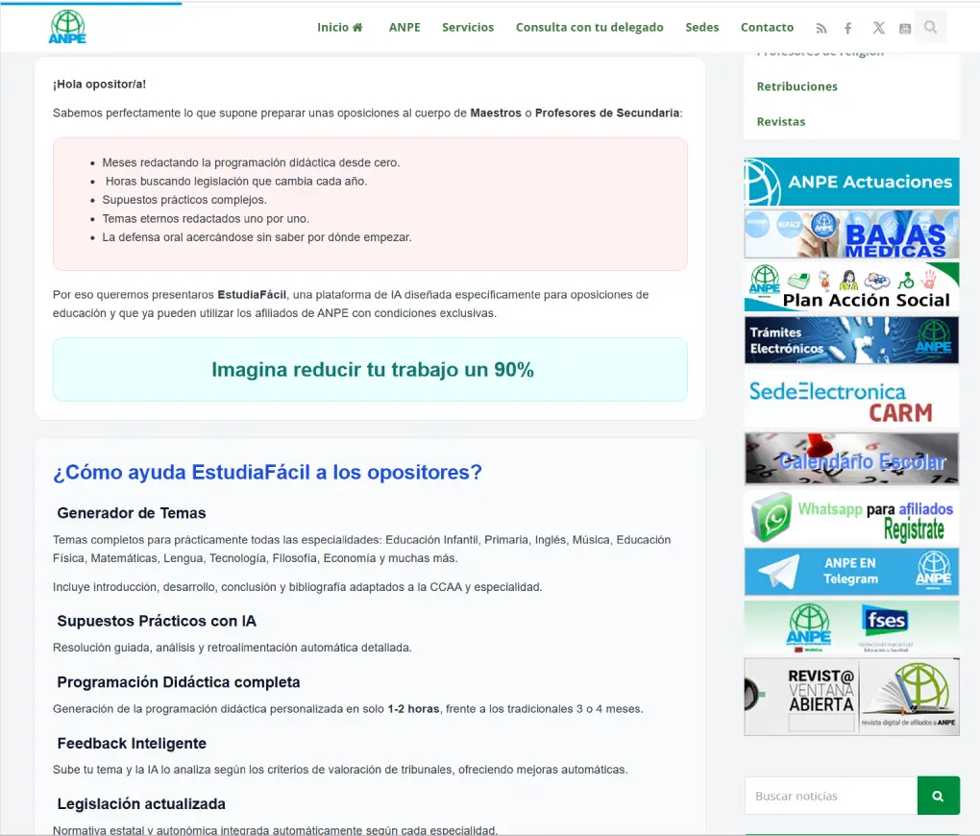Open the Trámites Electrónicos banner

(x=851, y=340)
